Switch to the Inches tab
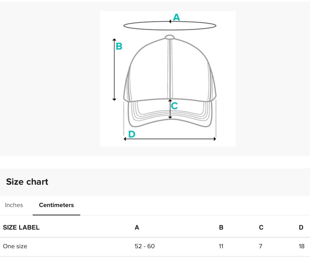The height and width of the screenshot is (265, 310). pos(14,205)
